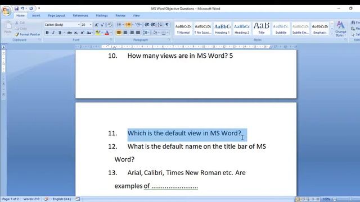Grow the font size
Screen dimensions: 360x202
(x=96, y=25)
